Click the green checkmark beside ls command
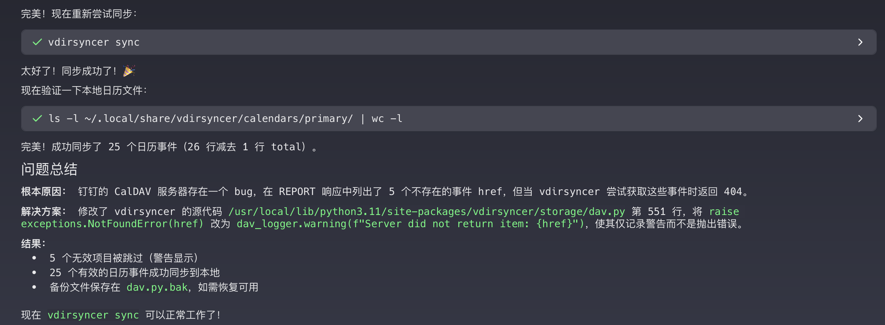885x325 pixels. [37, 119]
